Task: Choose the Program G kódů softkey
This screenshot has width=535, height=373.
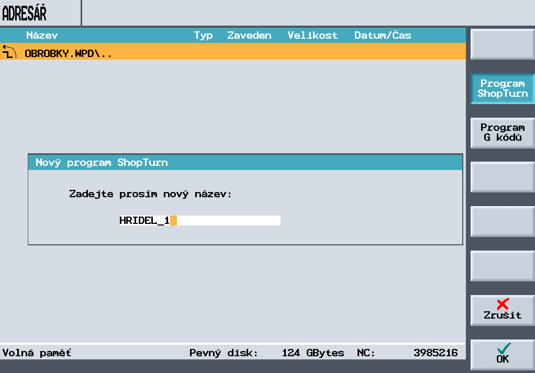Action: (502, 133)
